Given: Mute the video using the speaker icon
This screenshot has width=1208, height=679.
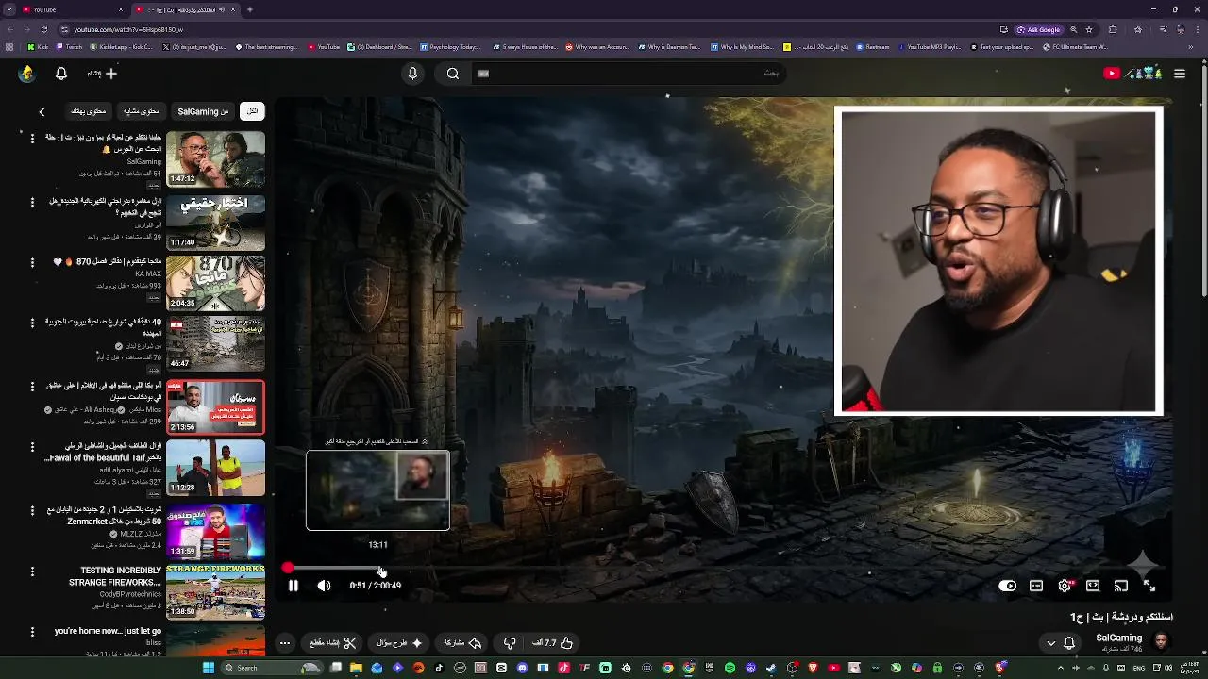Looking at the screenshot, I should [x=324, y=586].
